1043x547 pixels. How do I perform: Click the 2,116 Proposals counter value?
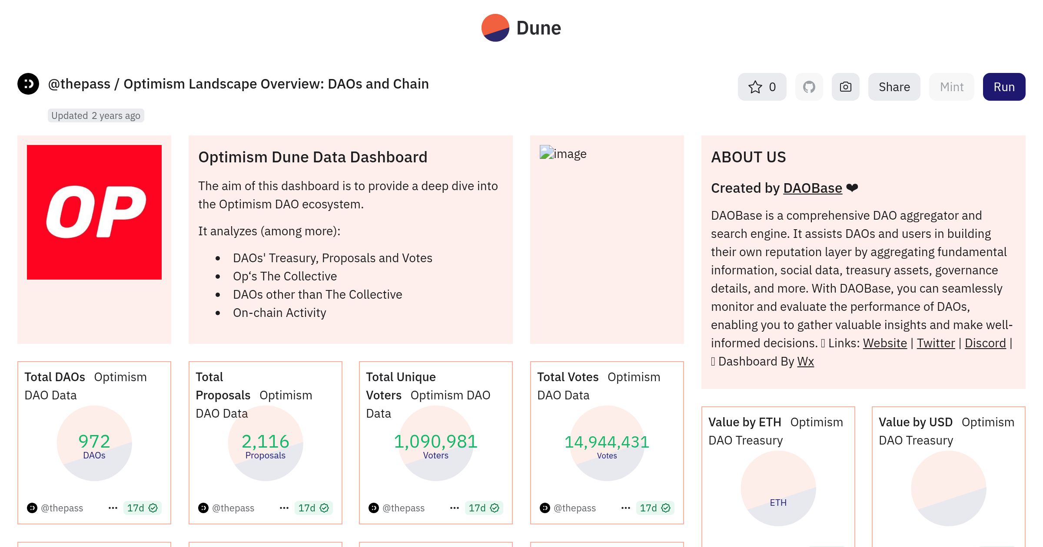coord(266,442)
